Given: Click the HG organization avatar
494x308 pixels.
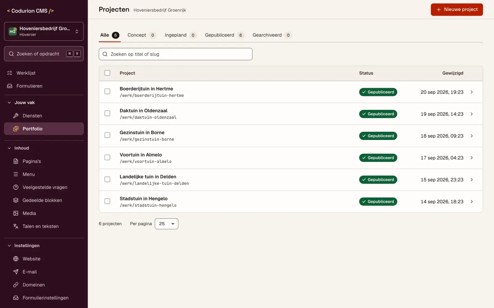Looking at the screenshot, I should coord(12,31).
